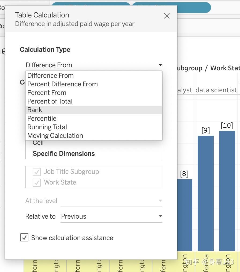This screenshot has width=240, height=272.
Task: Select Rank from calculation type list
Action: coord(35,110)
